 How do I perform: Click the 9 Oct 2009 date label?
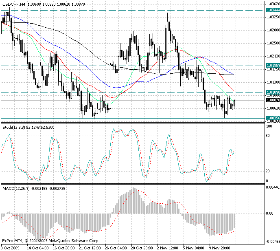(11, 247)
